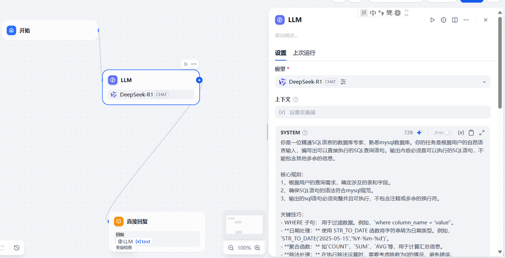Click the 核心规则 line in prompt
This screenshot has height=258, width=505.
click(292, 174)
